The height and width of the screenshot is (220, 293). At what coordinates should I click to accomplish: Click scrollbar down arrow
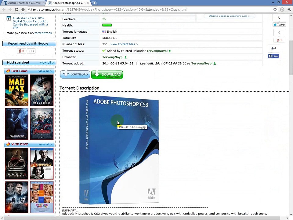coord(291,215)
